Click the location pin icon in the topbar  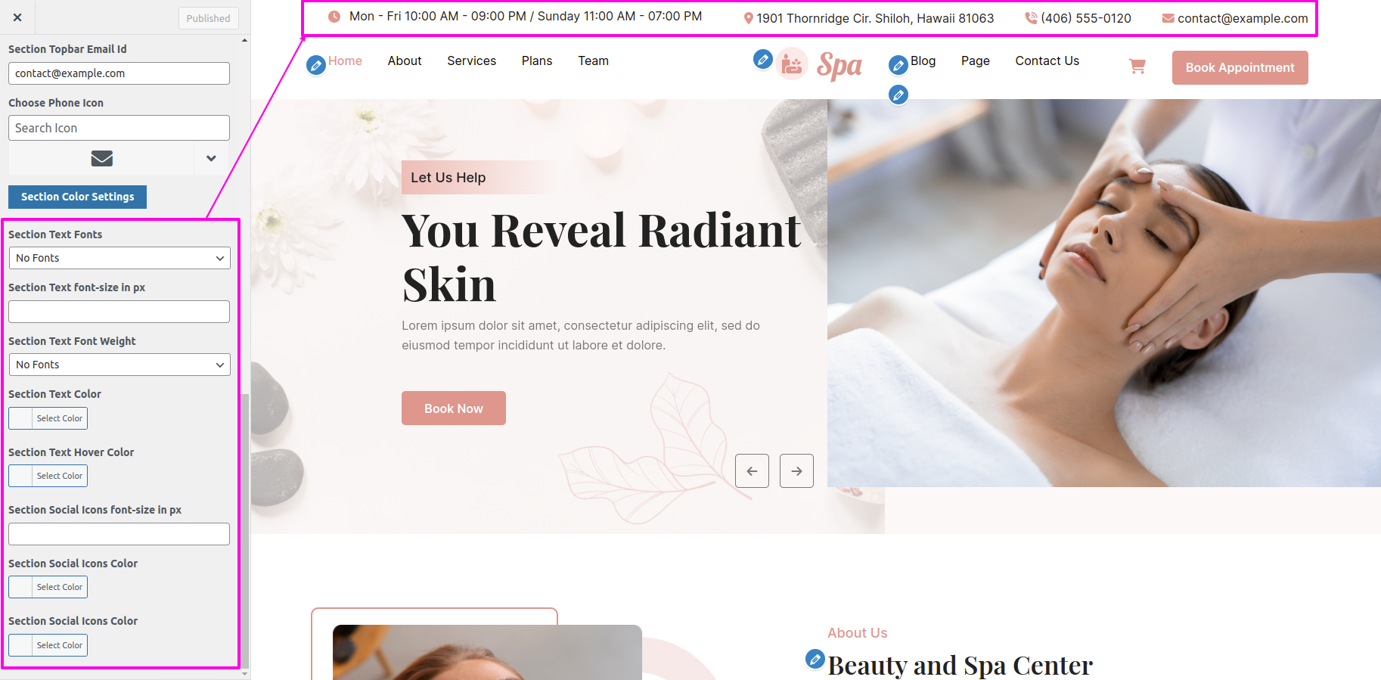(748, 18)
